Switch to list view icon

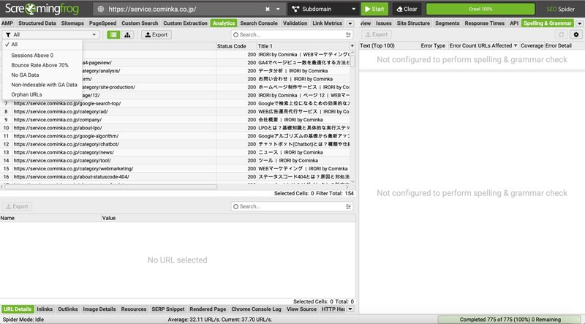tap(113, 34)
